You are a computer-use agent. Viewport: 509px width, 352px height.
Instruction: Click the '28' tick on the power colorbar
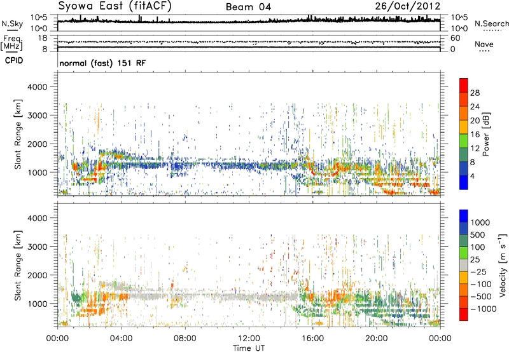(x=475, y=93)
